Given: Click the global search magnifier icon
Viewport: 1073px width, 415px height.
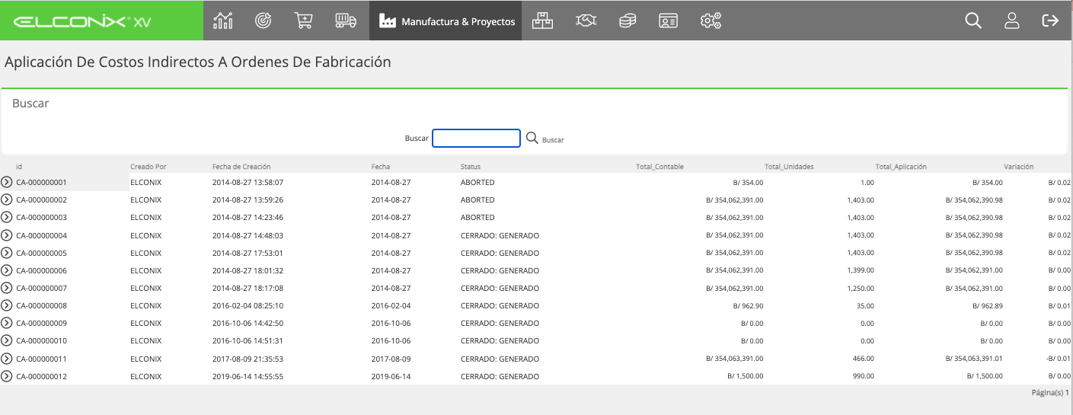Looking at the screenshot, I should pyautogui.click(x=973, y=21).
